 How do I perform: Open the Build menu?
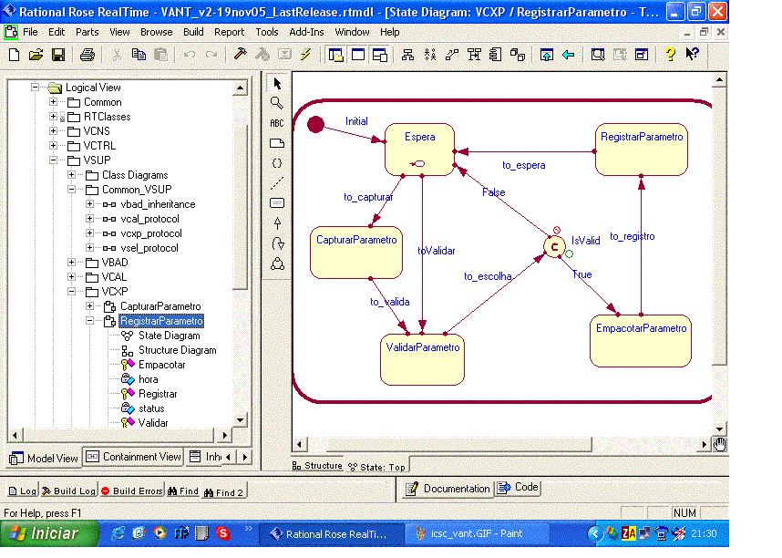point(193,32)
